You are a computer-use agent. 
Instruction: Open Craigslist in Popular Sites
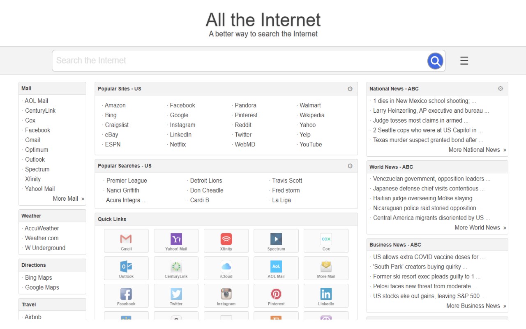coord(117,125)
